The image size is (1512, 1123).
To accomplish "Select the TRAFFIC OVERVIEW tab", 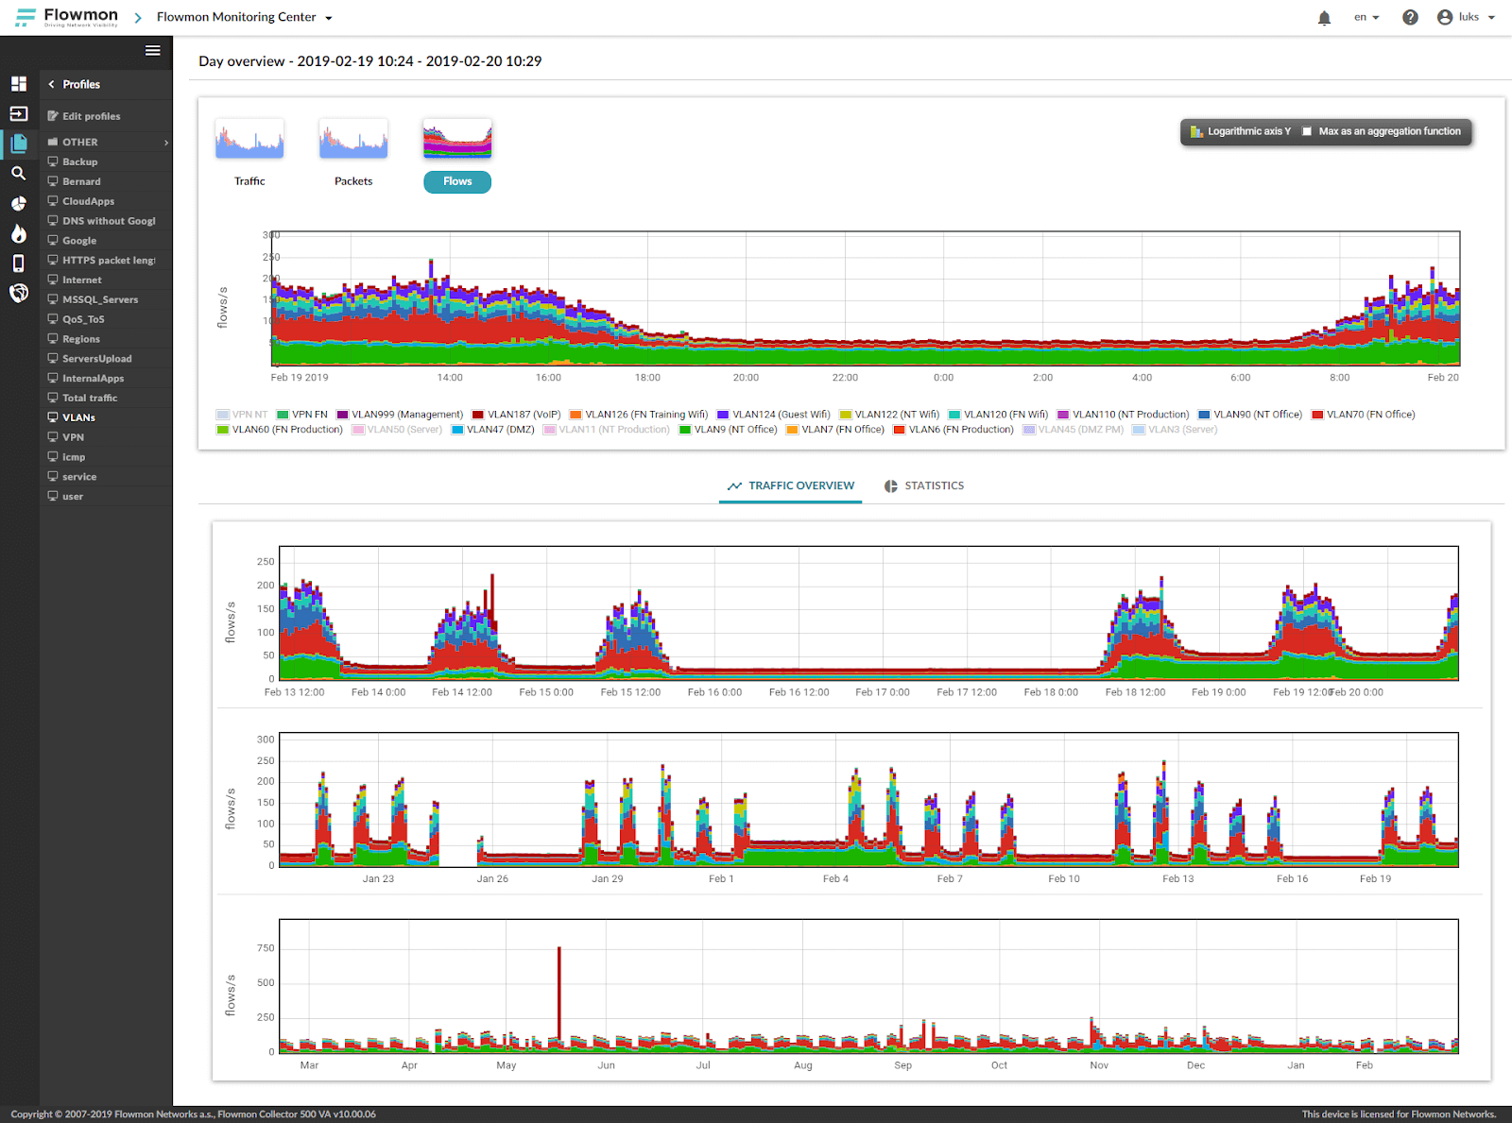I will click(x=790, y=486).
